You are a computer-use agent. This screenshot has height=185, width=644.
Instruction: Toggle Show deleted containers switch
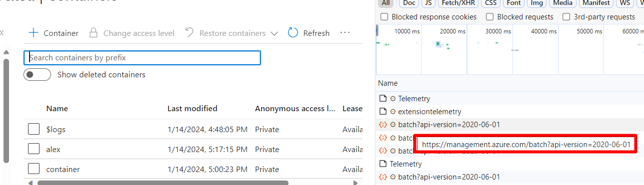37,75
